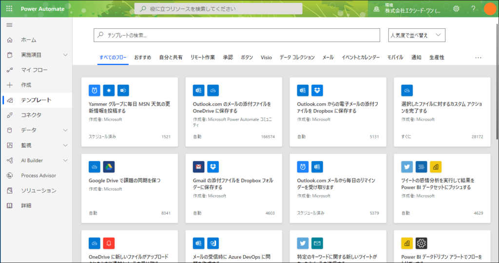Switch to ボタン tab

pyautogui.click(x=247, y=57)
